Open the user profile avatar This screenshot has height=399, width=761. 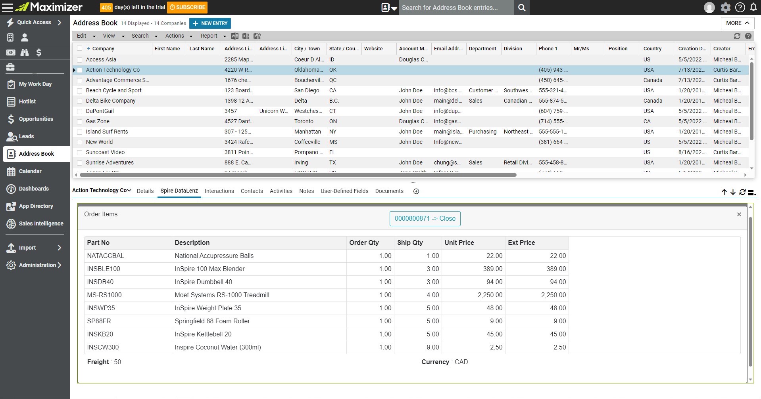[709, 8]
